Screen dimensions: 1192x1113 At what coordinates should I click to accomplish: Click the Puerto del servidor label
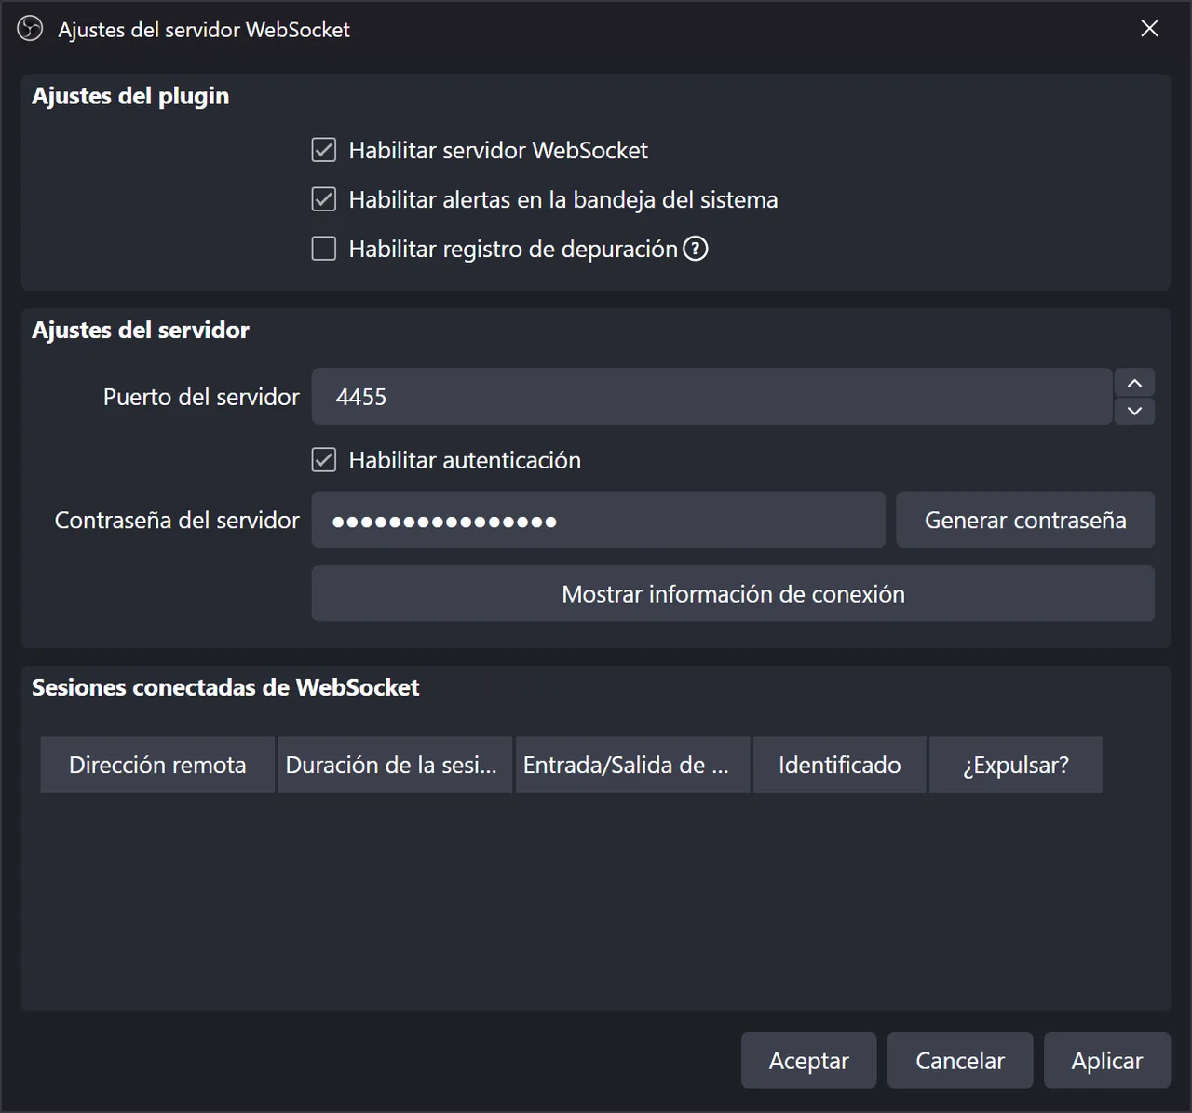click(201, 397)
